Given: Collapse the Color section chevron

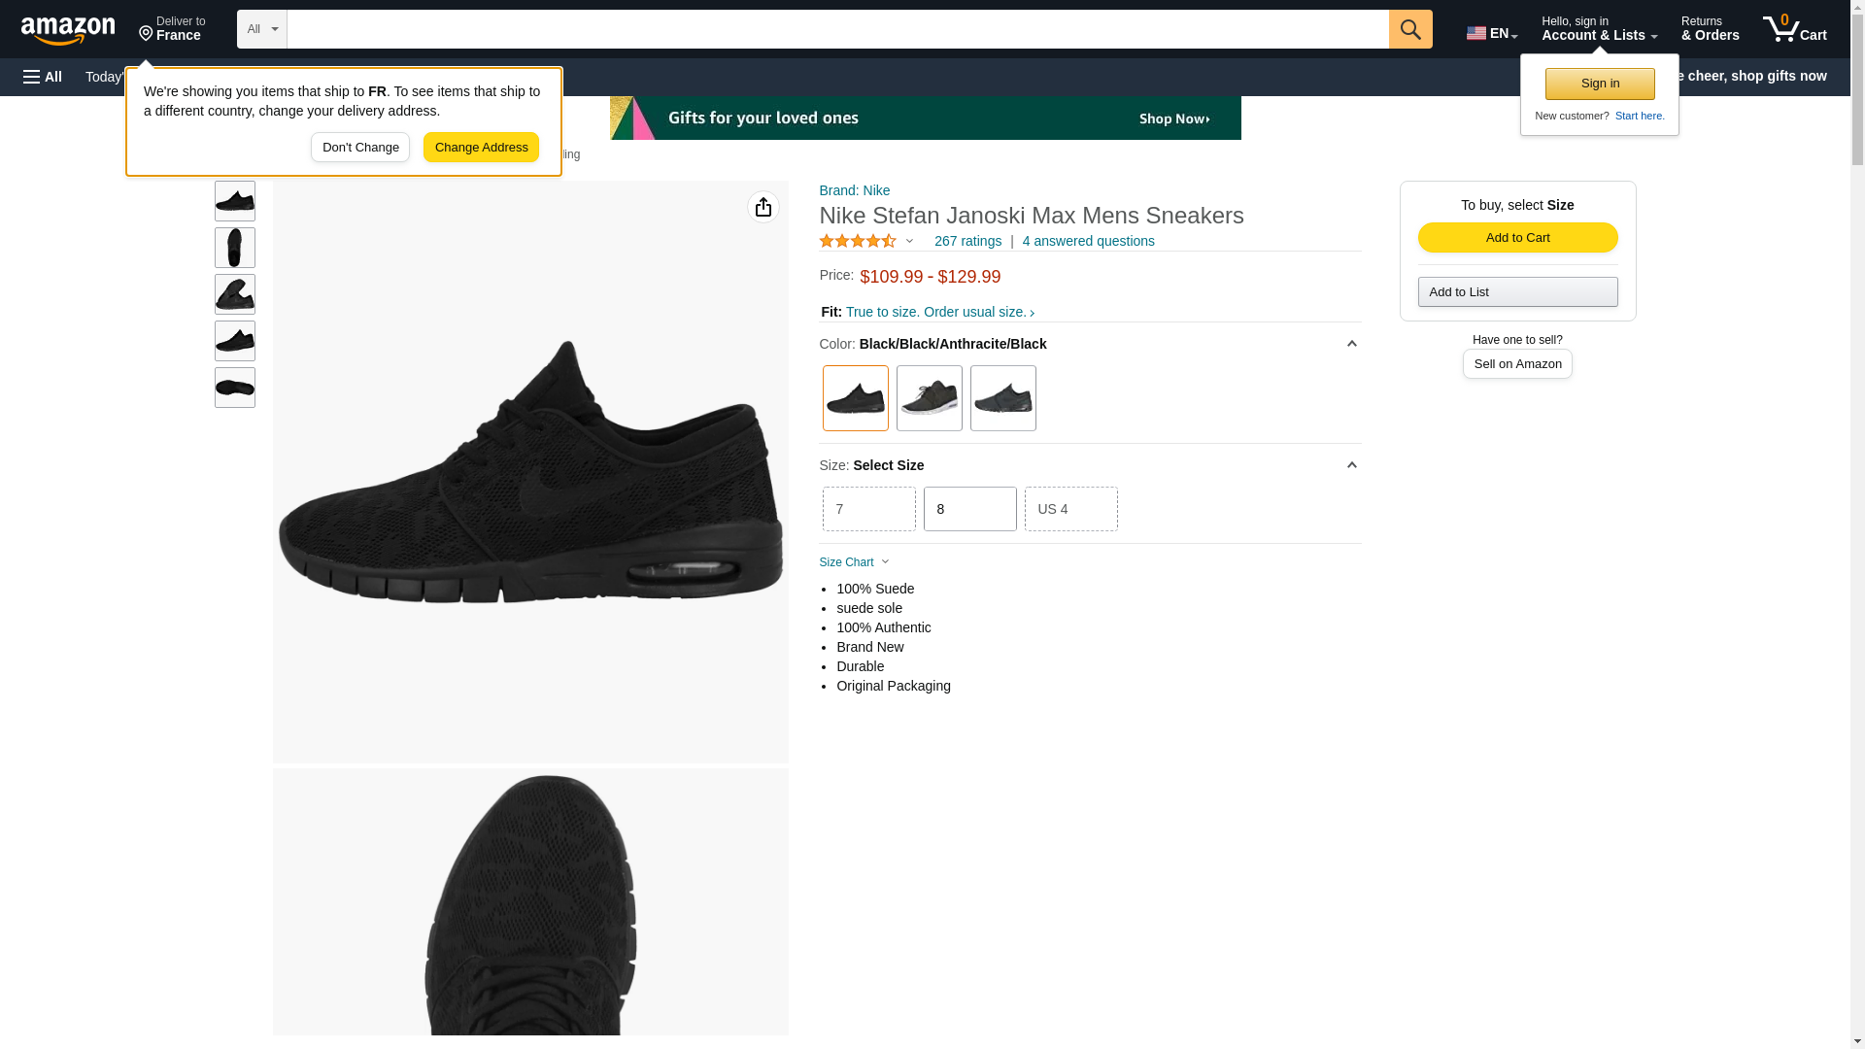Looking at the screenshot, I should (1350, 344).
